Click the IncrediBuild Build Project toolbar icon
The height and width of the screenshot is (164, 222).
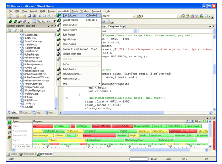(x=15, y=21)
